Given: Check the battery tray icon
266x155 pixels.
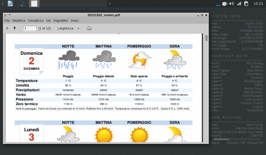Looking at the screenshot, I should coord(246,3).
